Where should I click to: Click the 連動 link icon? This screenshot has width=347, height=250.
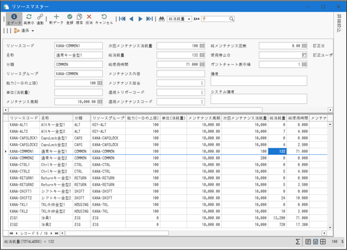point(40,19)
